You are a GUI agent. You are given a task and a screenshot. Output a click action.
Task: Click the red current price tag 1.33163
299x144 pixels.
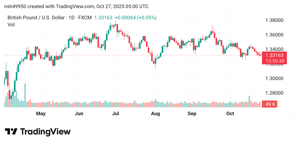(x=274, y=55)
